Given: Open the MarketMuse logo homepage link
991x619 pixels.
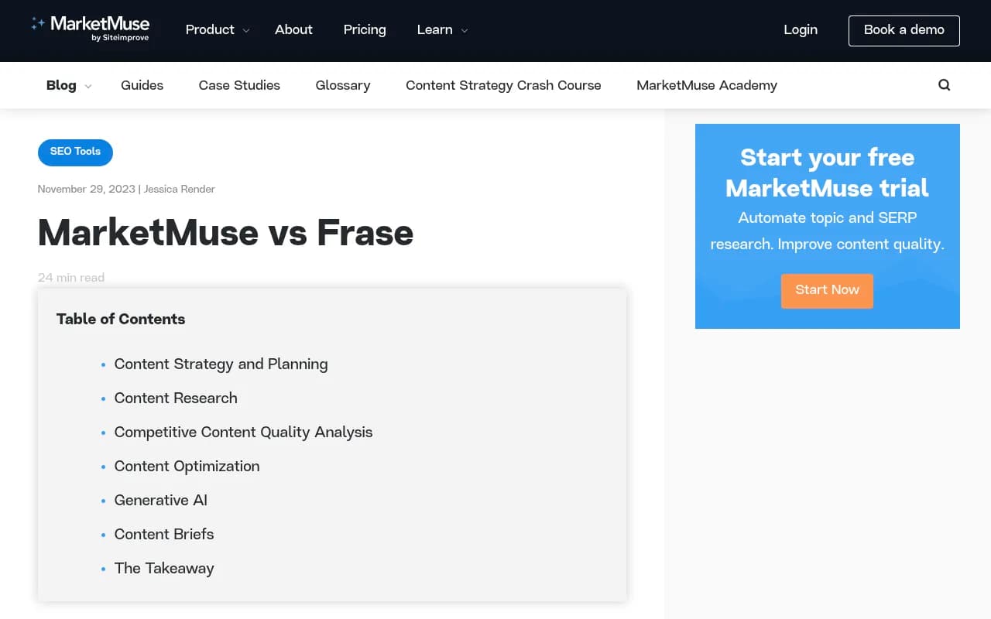Looking at the screenshot, I should (90, 28).
